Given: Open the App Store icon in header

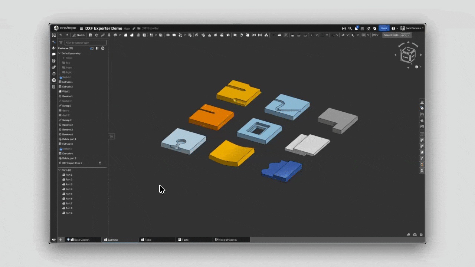Looking at the screenshot, I should (x=368, y=28).
